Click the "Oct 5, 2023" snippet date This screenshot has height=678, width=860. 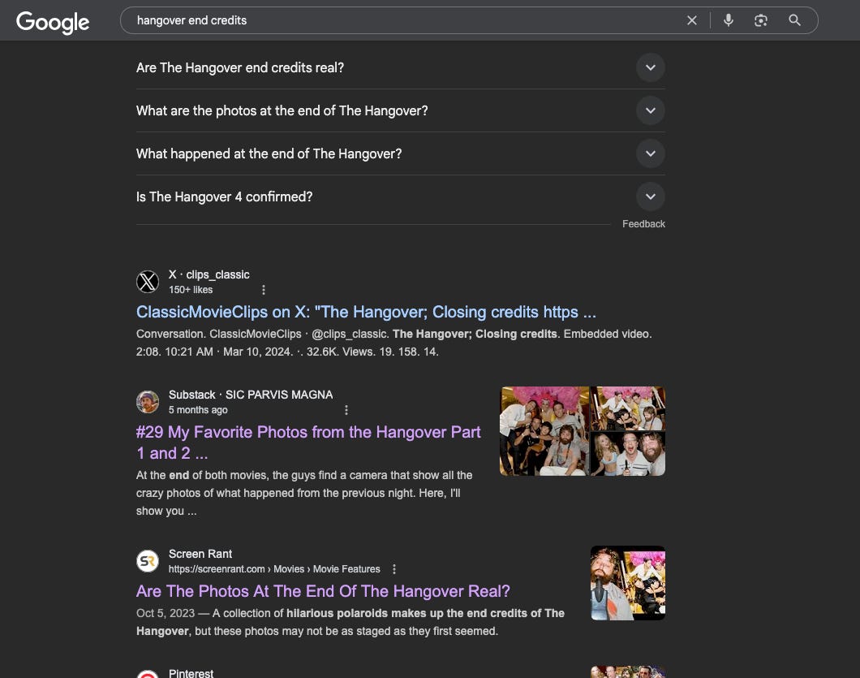click(165, 613)
